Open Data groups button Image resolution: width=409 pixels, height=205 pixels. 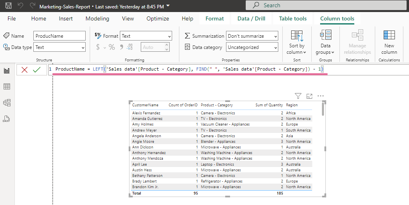pyautogui.click(x=325, y=42)
